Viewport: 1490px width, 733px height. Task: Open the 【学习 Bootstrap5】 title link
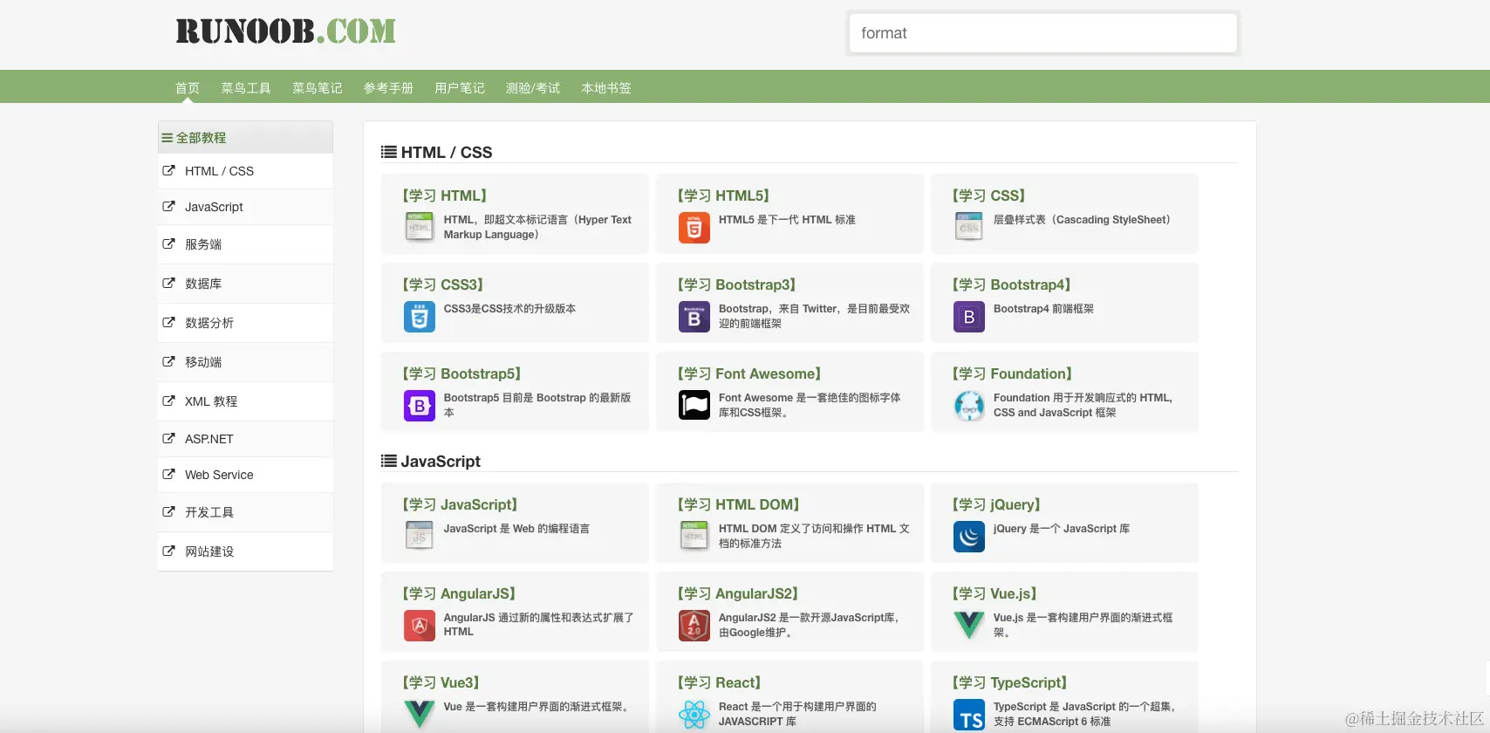click(x=462, y=373)
